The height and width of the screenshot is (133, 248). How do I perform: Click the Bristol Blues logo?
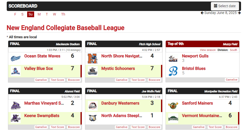point(173,71)
